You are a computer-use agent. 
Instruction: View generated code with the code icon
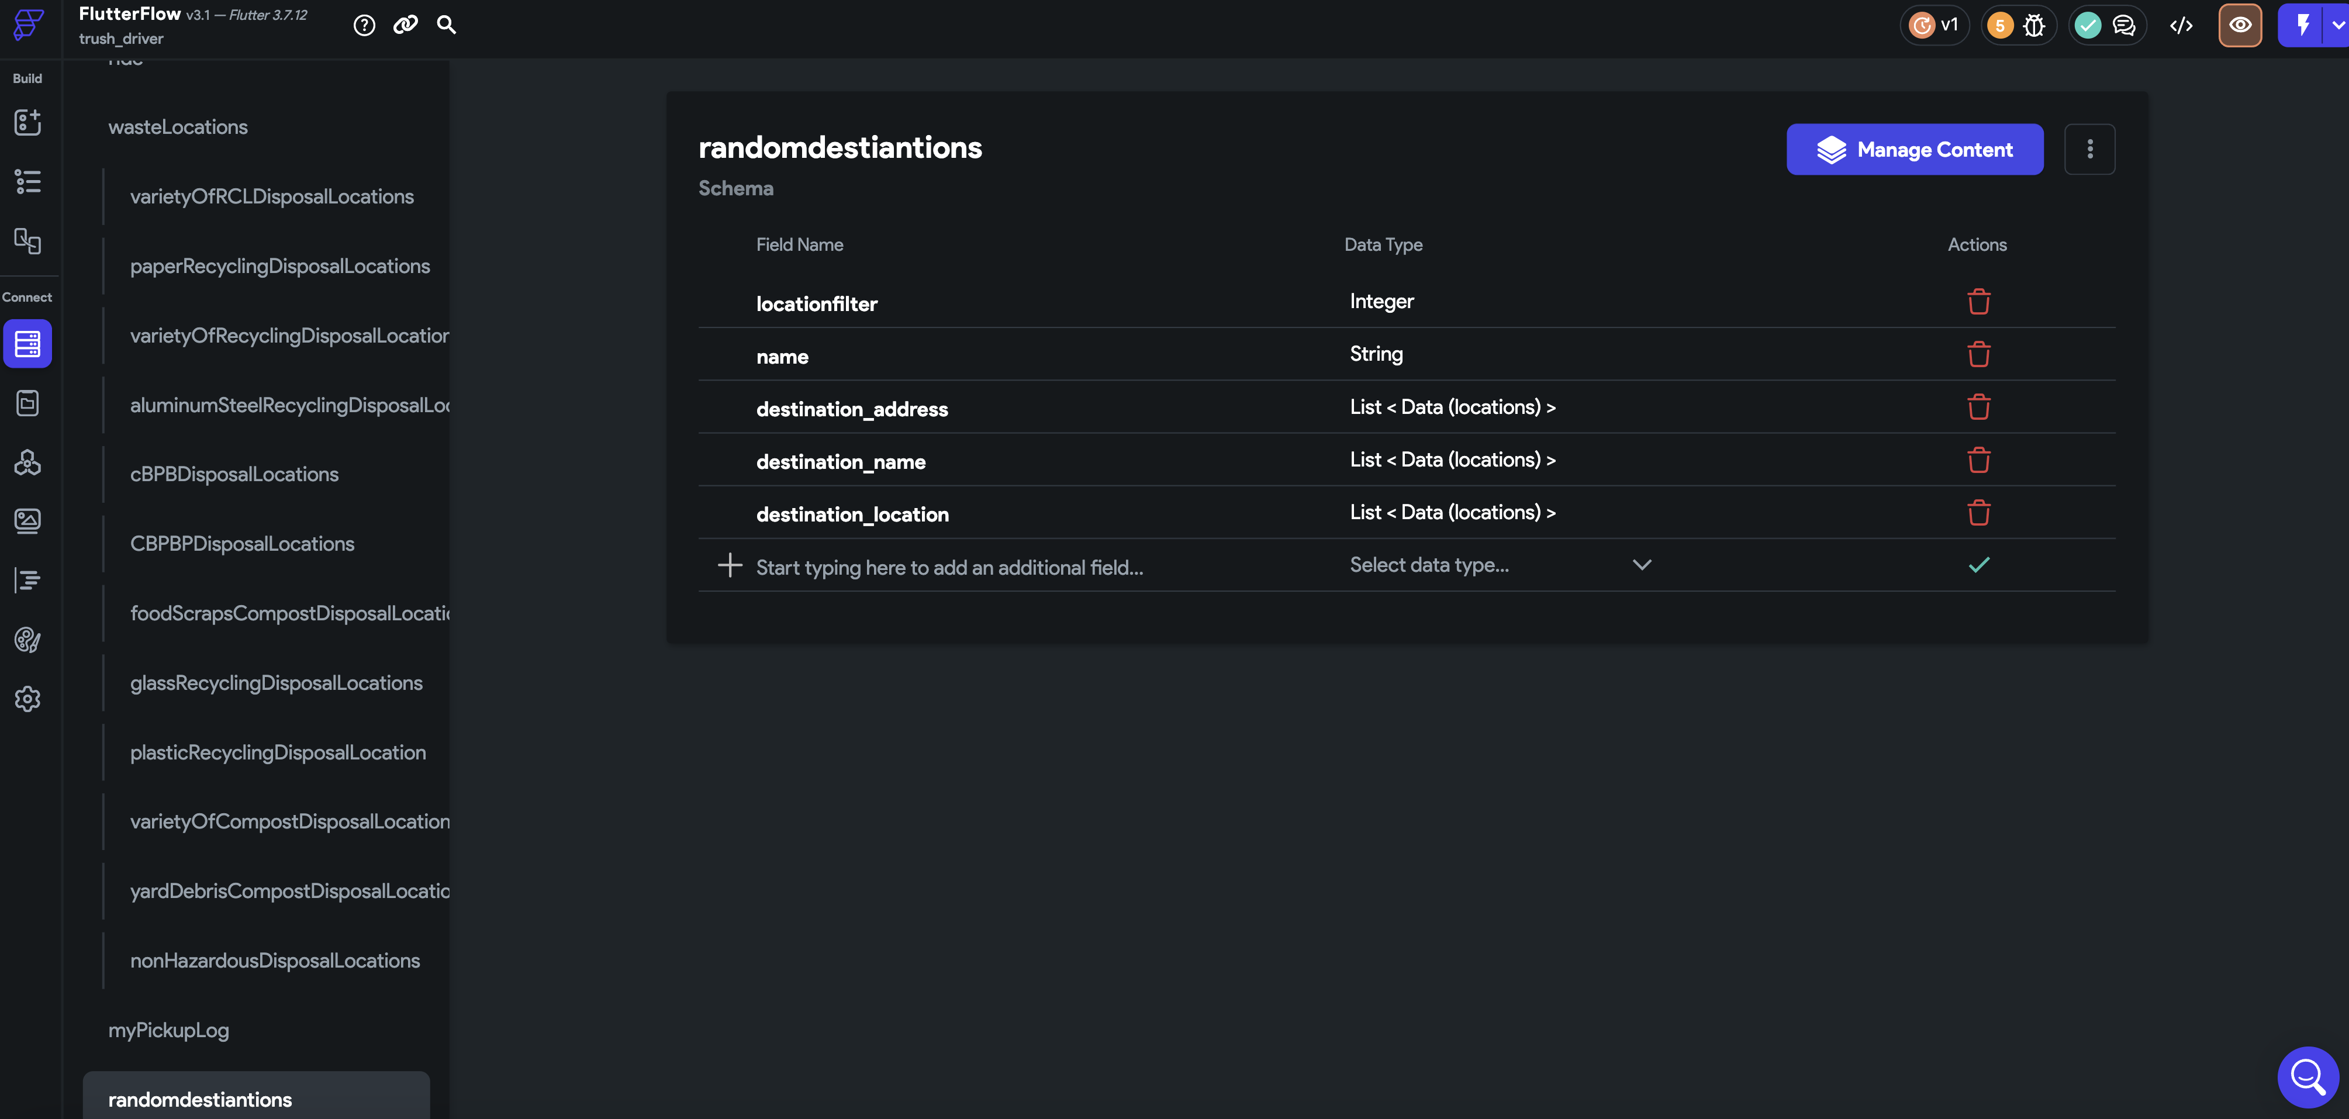2181,25
